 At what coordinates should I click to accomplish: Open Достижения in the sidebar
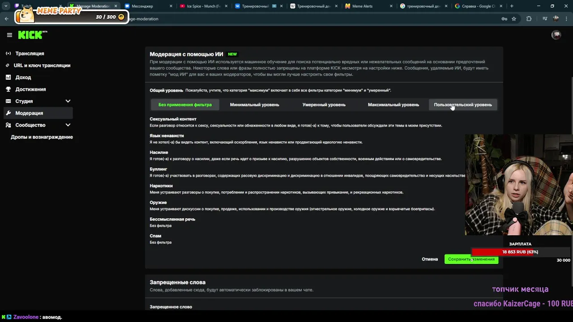point(30,89)
